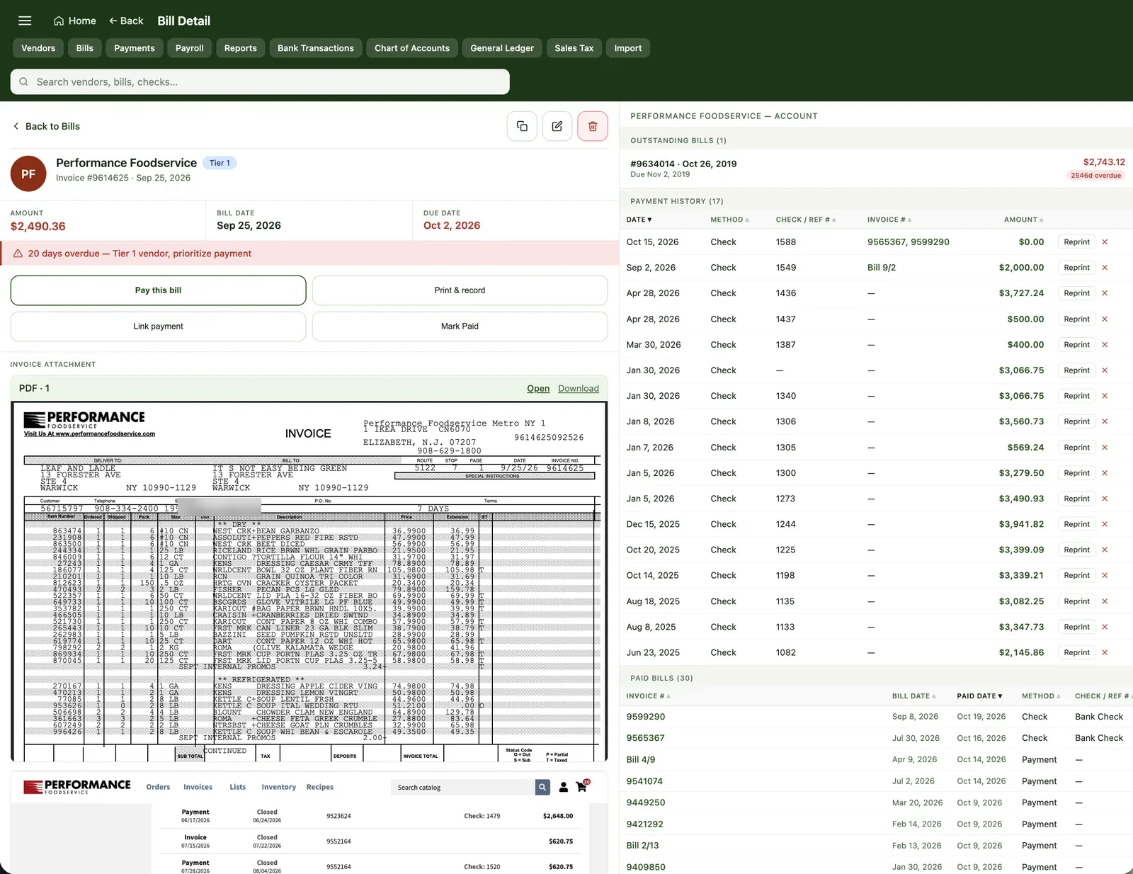Open the General Ledger tab
1133x874 pixels.
502,48
